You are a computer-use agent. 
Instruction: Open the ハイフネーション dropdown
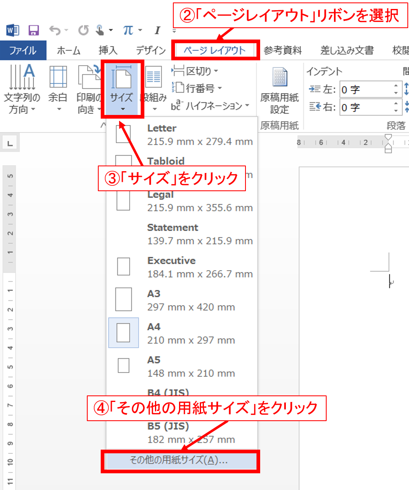click(x=210, y=106)
